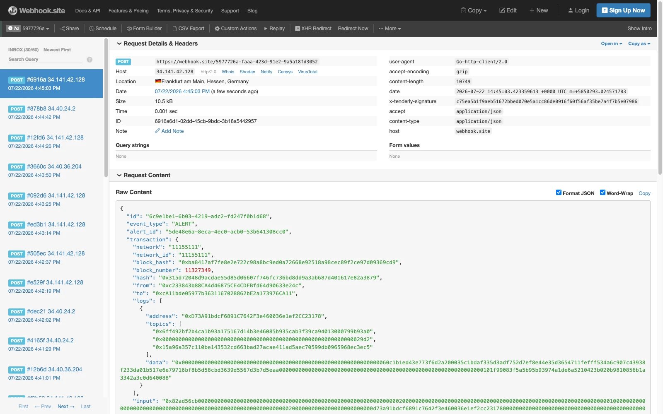Open Docs & API menu item

[87, 11]
